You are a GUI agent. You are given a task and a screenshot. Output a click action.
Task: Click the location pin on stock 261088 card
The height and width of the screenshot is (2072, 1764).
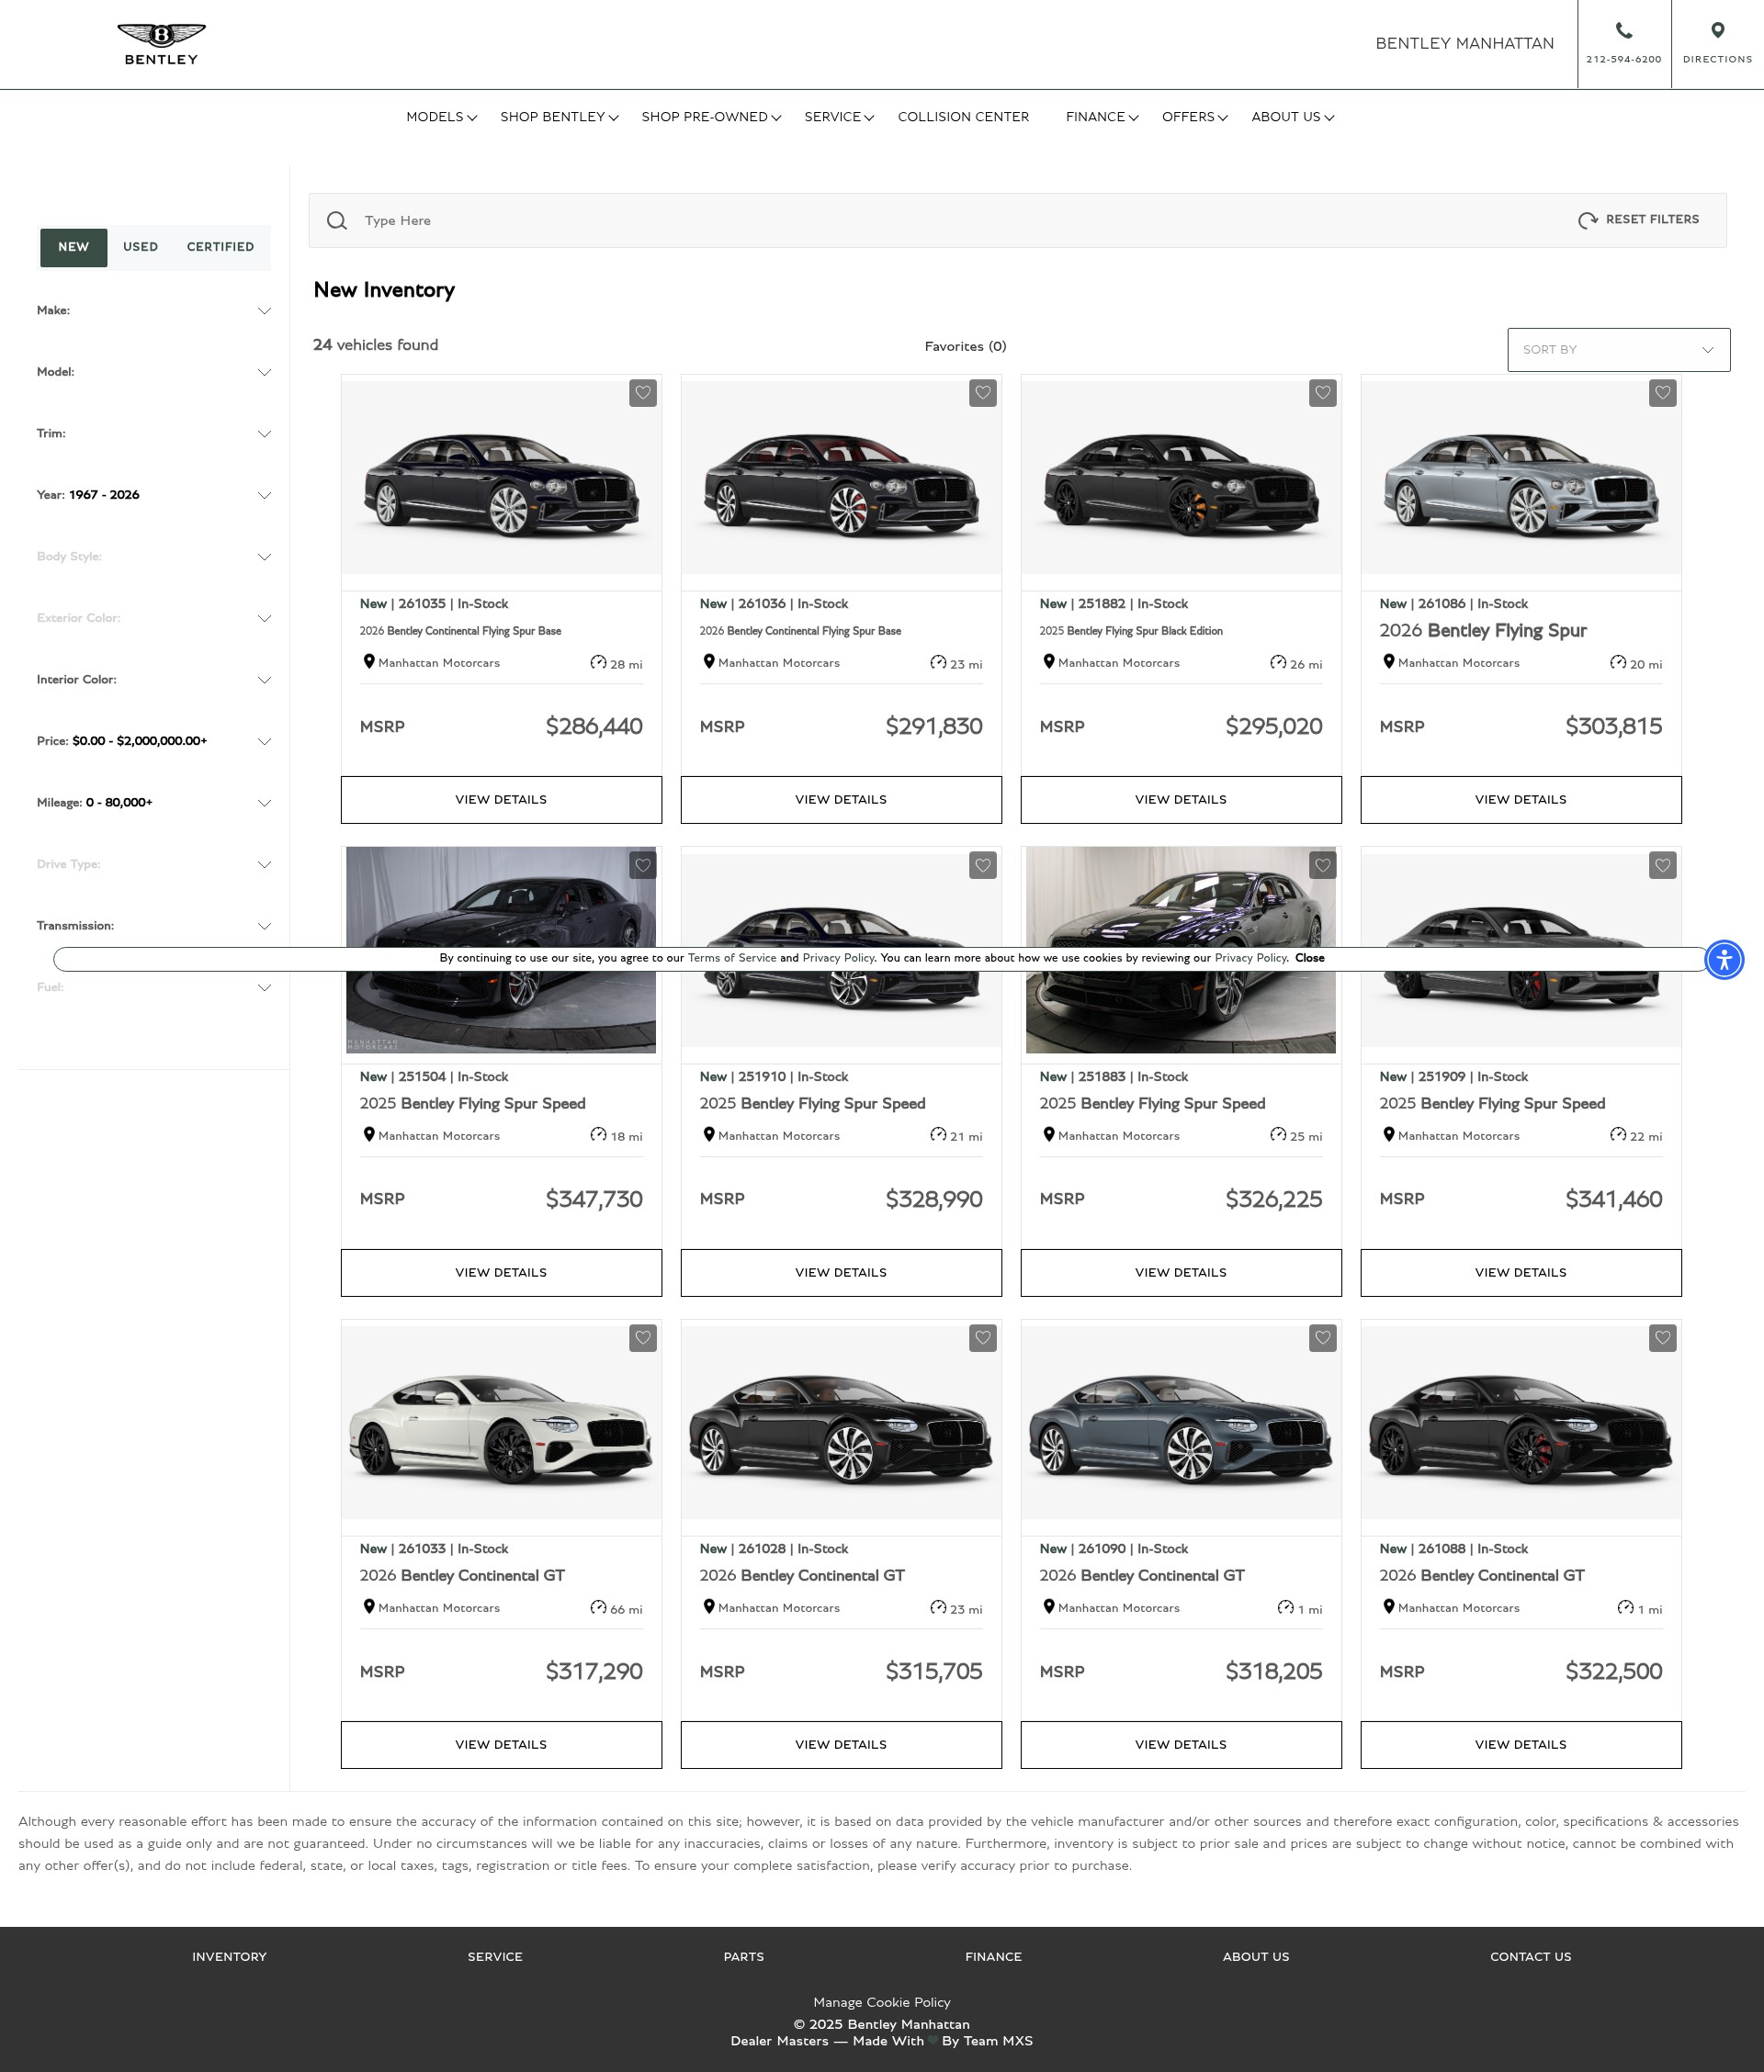[x=1389, y=1606]
